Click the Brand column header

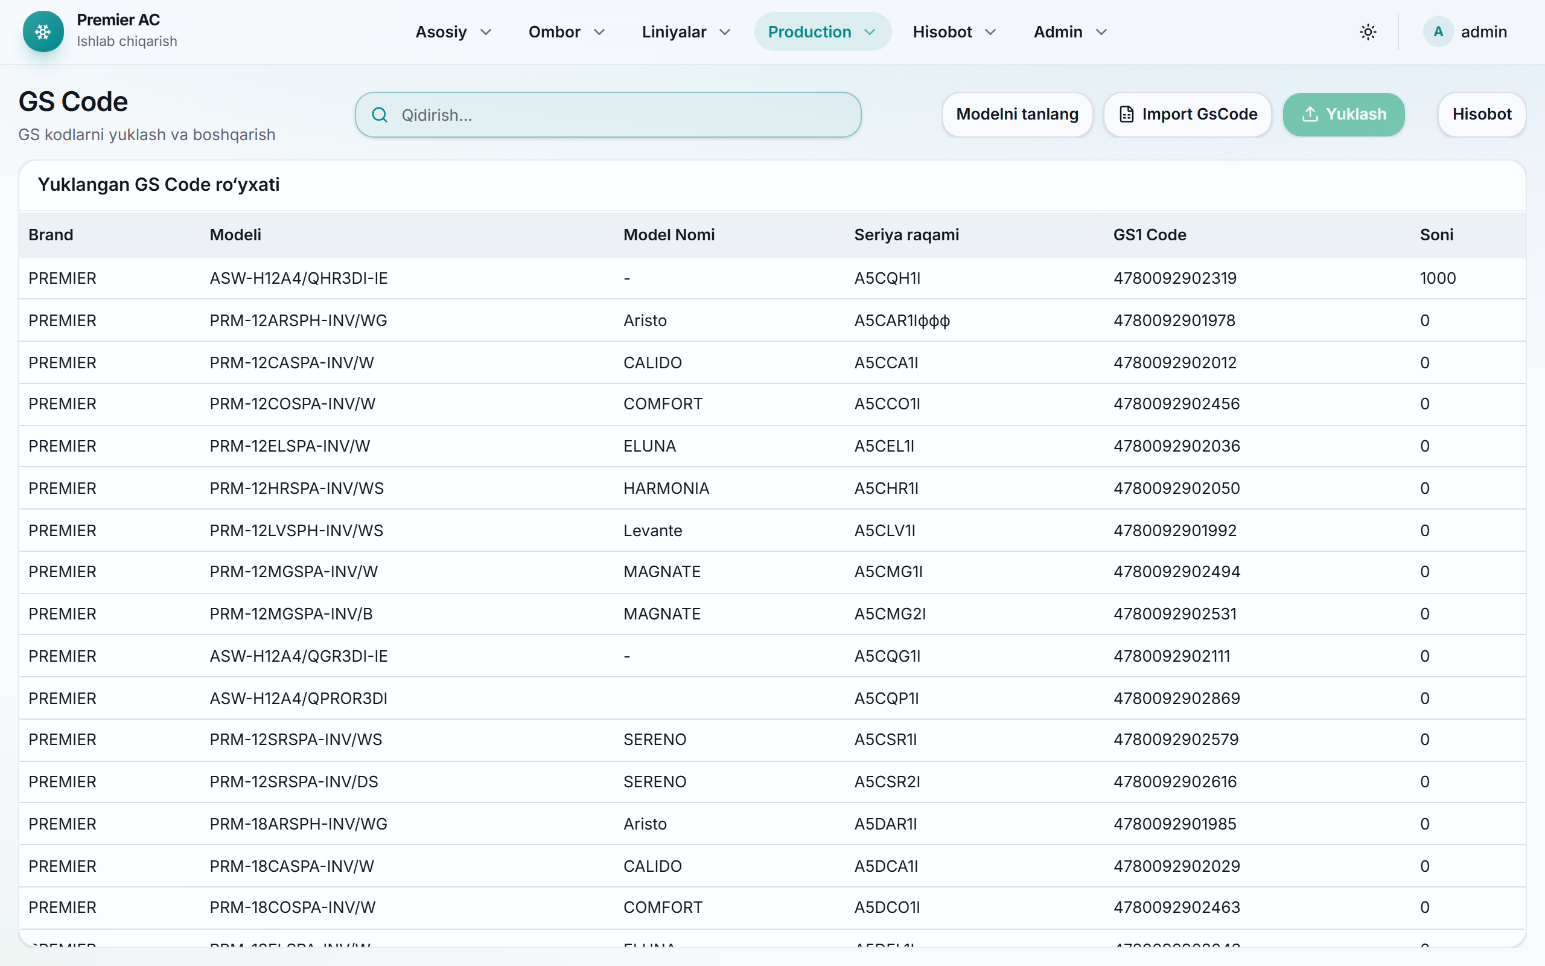click(x=51, y=234)
